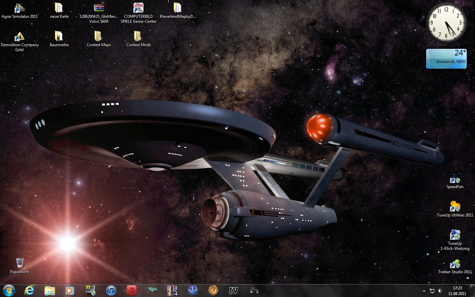
Task: Click the Emmerich weather gadget
Action: click(446, 59)
